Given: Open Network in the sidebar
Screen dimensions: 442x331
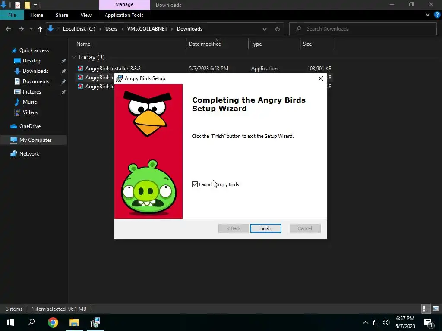Looking at the screenshot, I should coord(29,154).
